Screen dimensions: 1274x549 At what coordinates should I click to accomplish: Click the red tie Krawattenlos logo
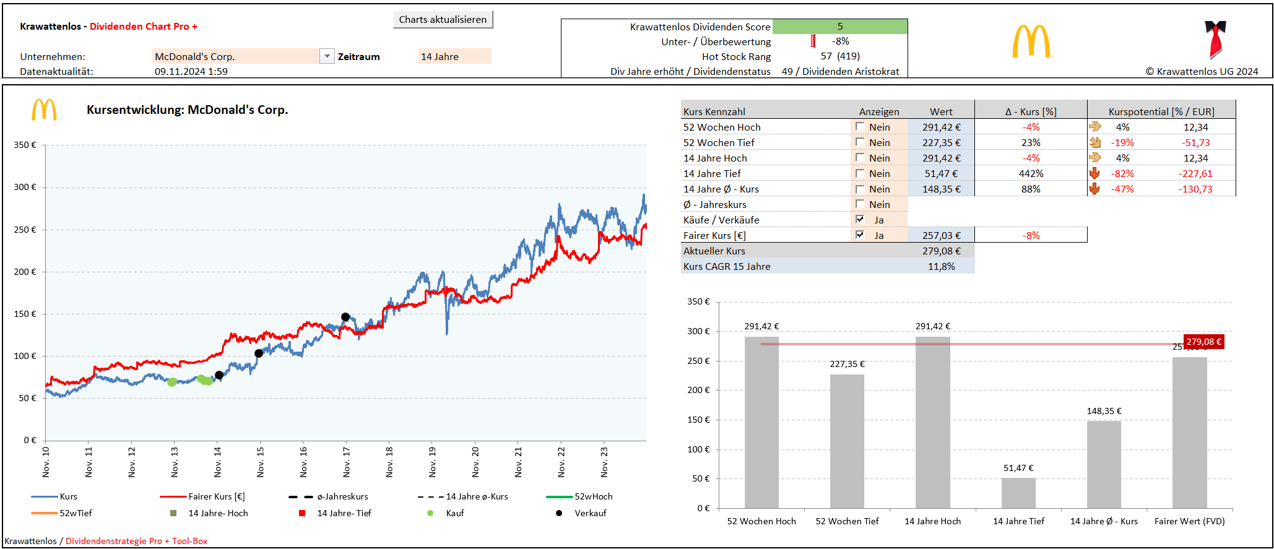point(1215,40)
